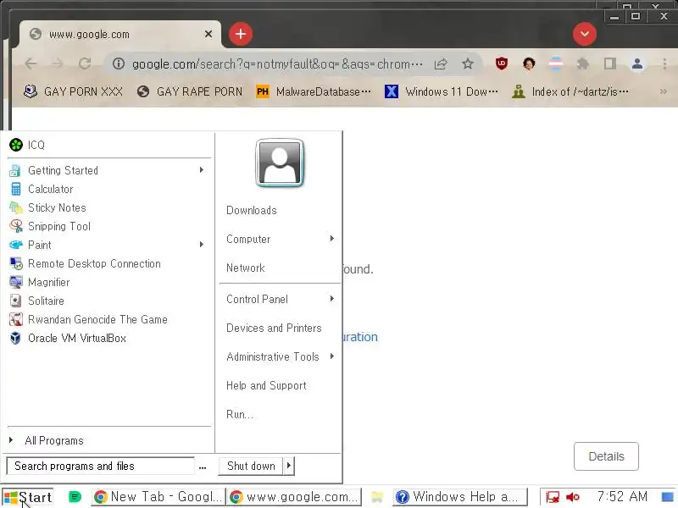The height and width of the screenshot is (508, 678).
Task: Click the Chrome address bar URL
Action: coord(278,64)
